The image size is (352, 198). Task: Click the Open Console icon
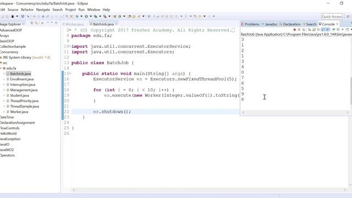tap(347, 30)
